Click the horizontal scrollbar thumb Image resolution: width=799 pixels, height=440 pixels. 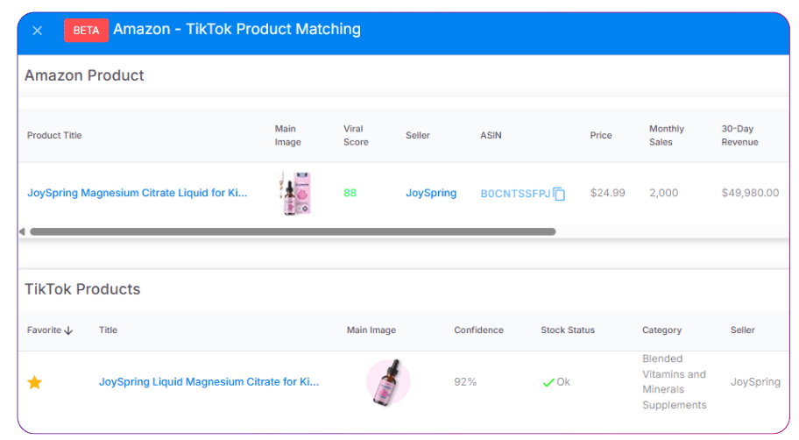point(292,232)
